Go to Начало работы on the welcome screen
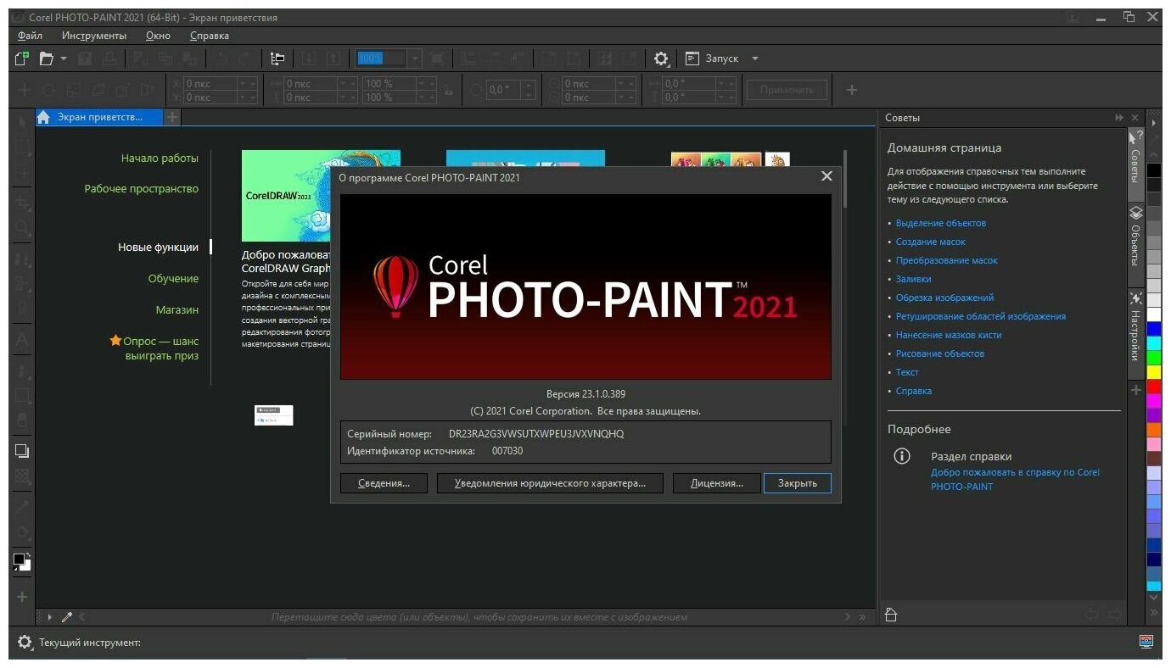Viewport: 1171px width, 668px height. (x=160, y=158)
